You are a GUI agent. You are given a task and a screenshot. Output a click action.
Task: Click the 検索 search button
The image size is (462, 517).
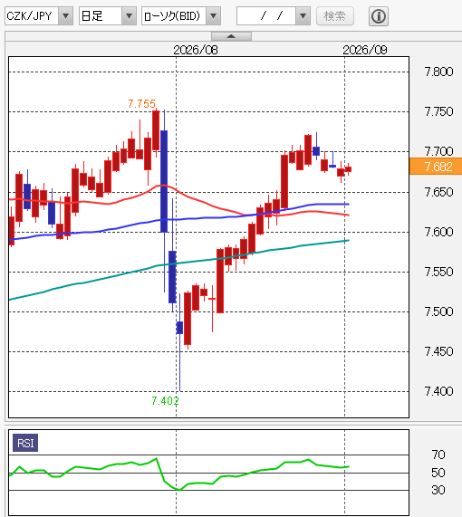coord(335,15)
